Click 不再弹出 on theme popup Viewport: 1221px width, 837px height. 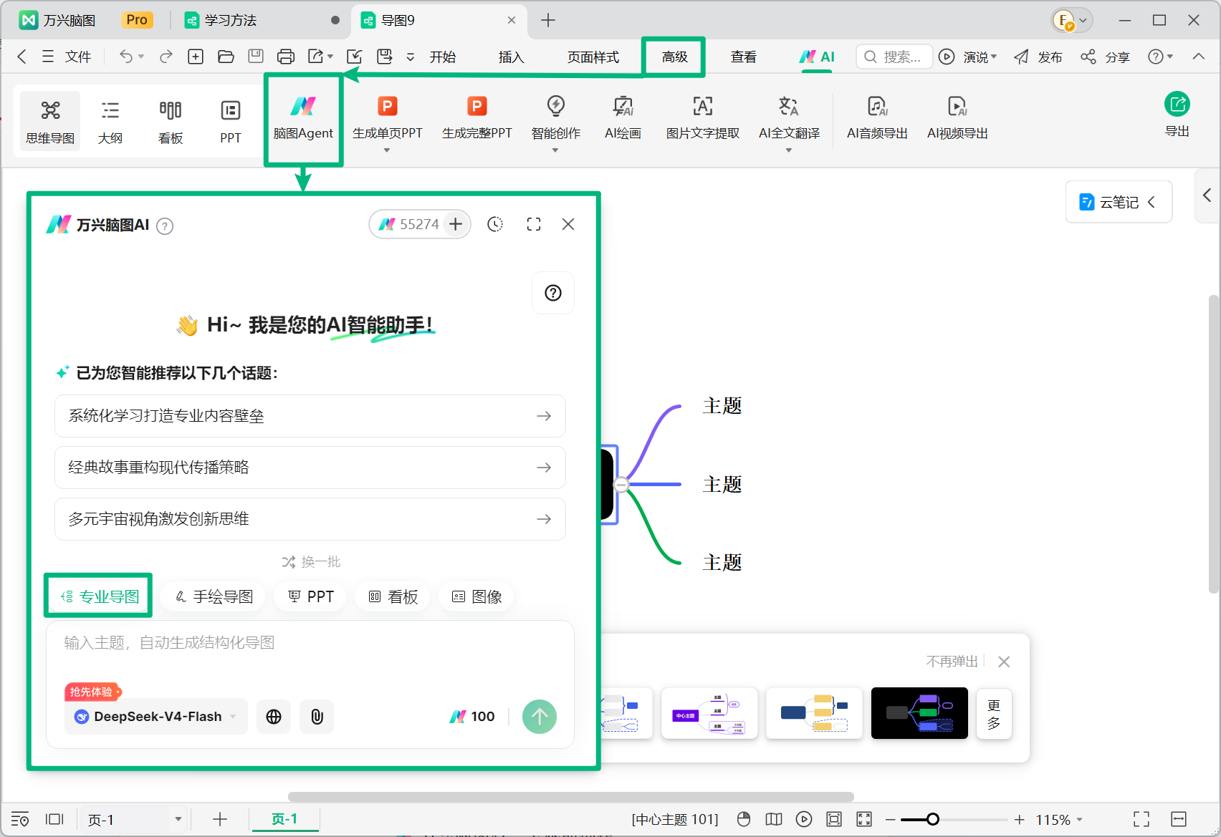(952, 661)
